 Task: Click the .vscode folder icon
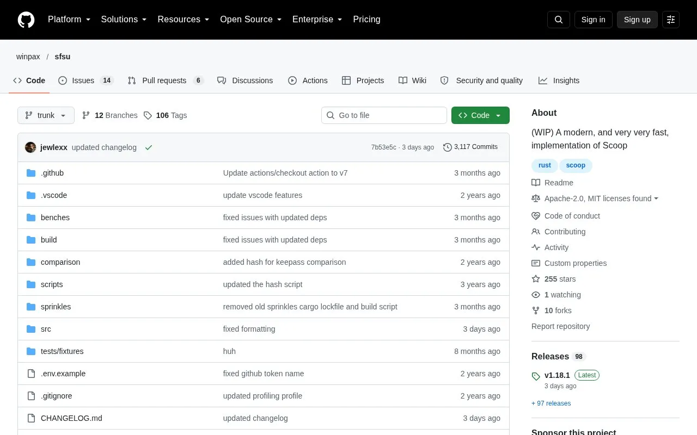[x=31, y=195]
